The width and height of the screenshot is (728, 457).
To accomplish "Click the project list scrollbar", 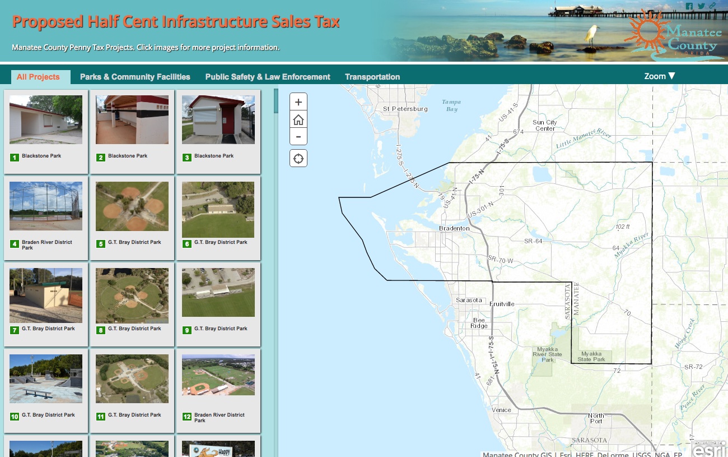I will pyautogui.click(x=276, y=101).
